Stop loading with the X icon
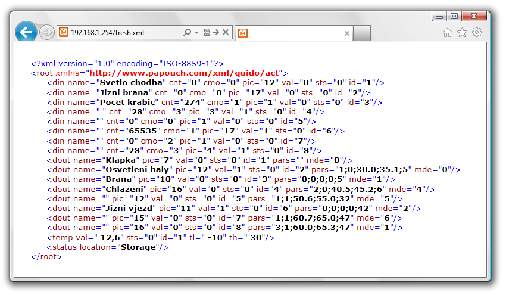Viewport: 506px width, 295px height. pyautogui.click(x=226, y=32)
